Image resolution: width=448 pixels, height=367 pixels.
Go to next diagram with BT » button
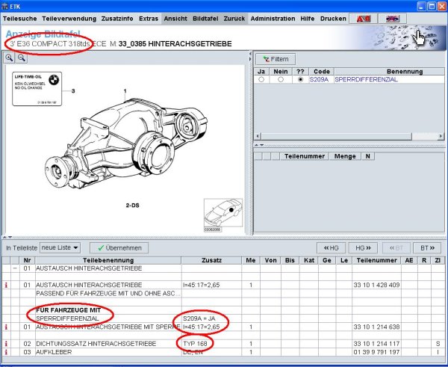(425, 247)
